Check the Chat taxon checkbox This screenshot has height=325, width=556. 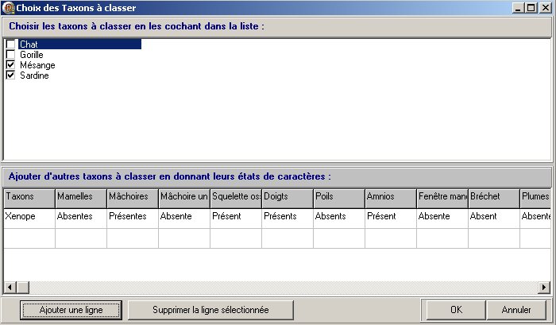coord(10,44)
